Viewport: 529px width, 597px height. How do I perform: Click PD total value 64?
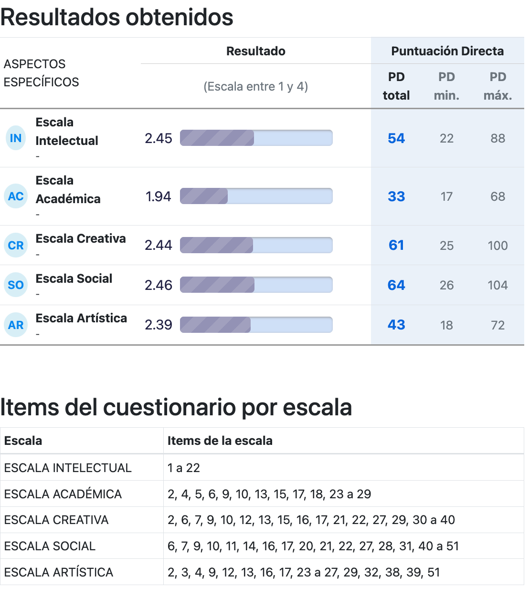tap(396, 286)
